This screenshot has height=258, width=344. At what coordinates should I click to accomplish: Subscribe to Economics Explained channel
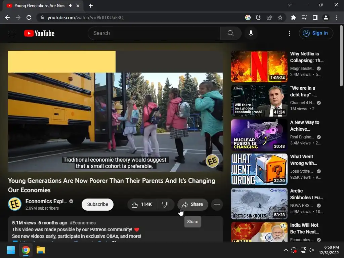[x=97, y=205]
